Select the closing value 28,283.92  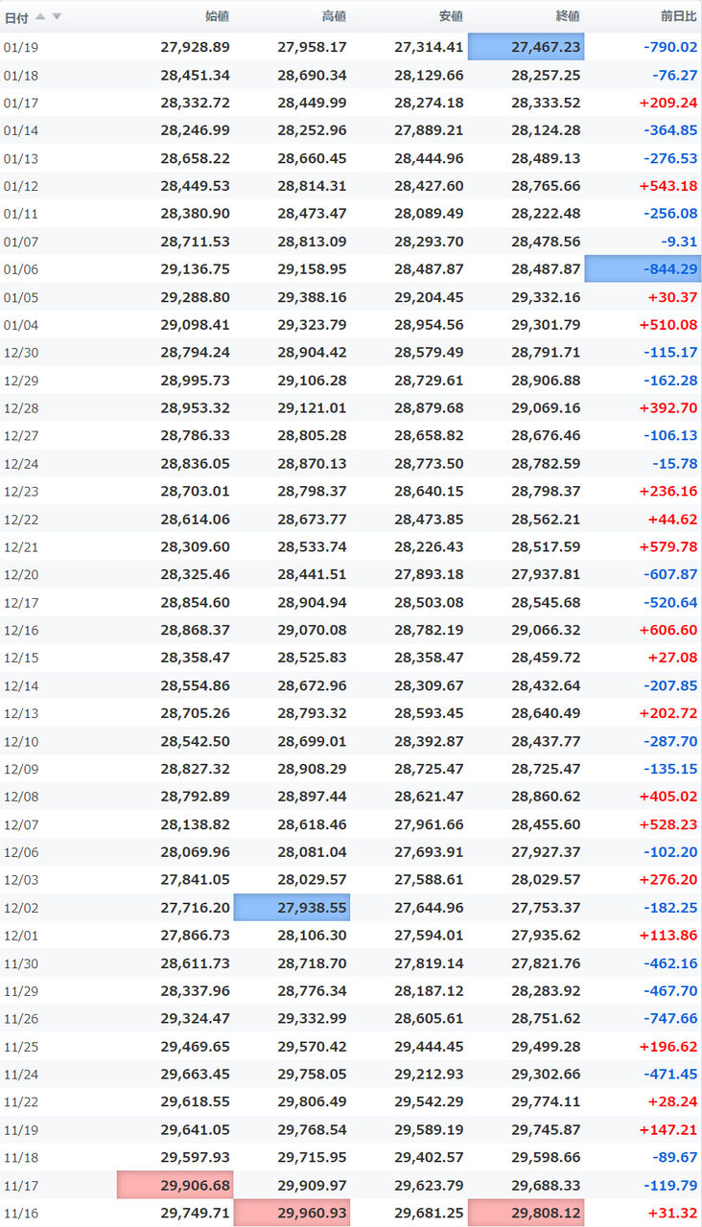tap(546, 991)
